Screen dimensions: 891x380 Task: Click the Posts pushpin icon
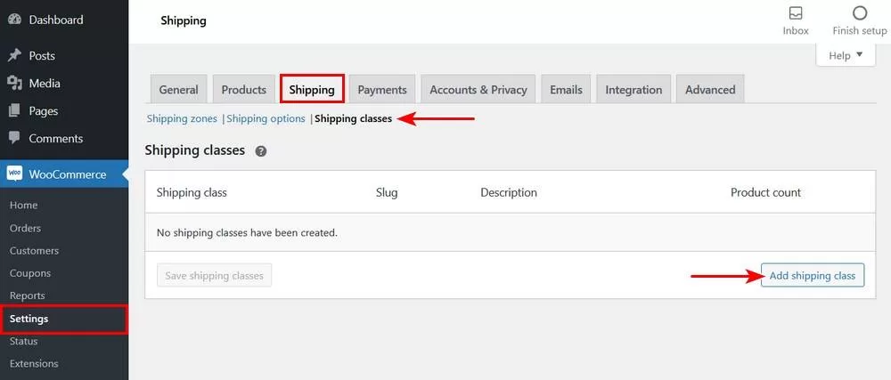tap(14, 55)
